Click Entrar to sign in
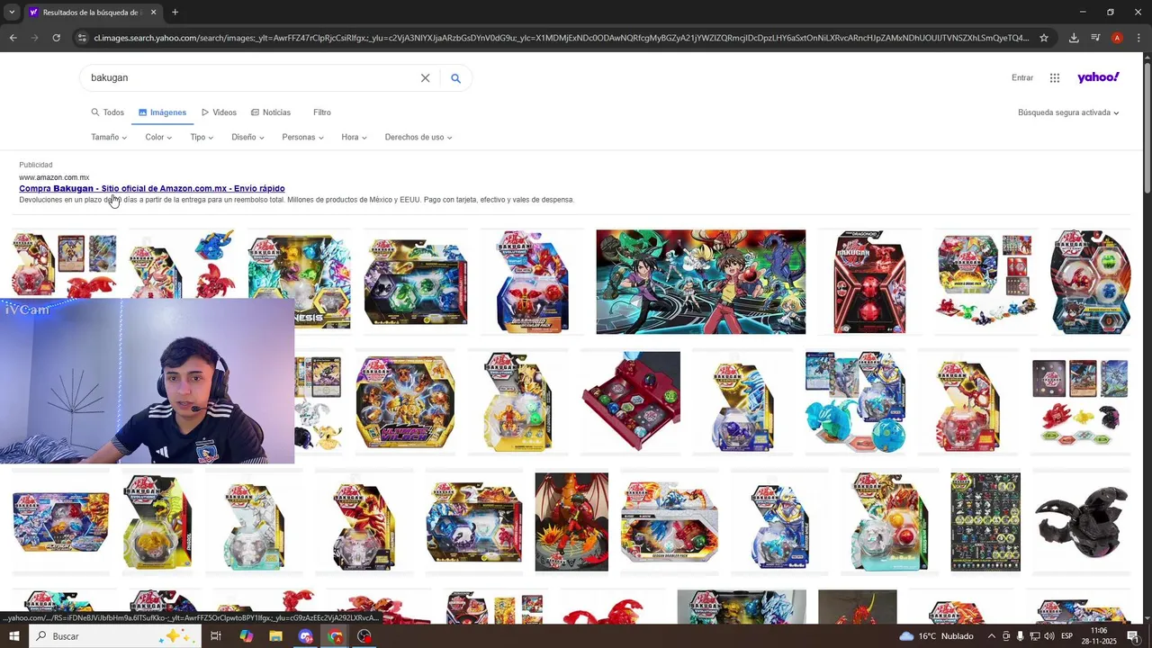Screen dimensions: 1152x648 (x=1022, y=78)
